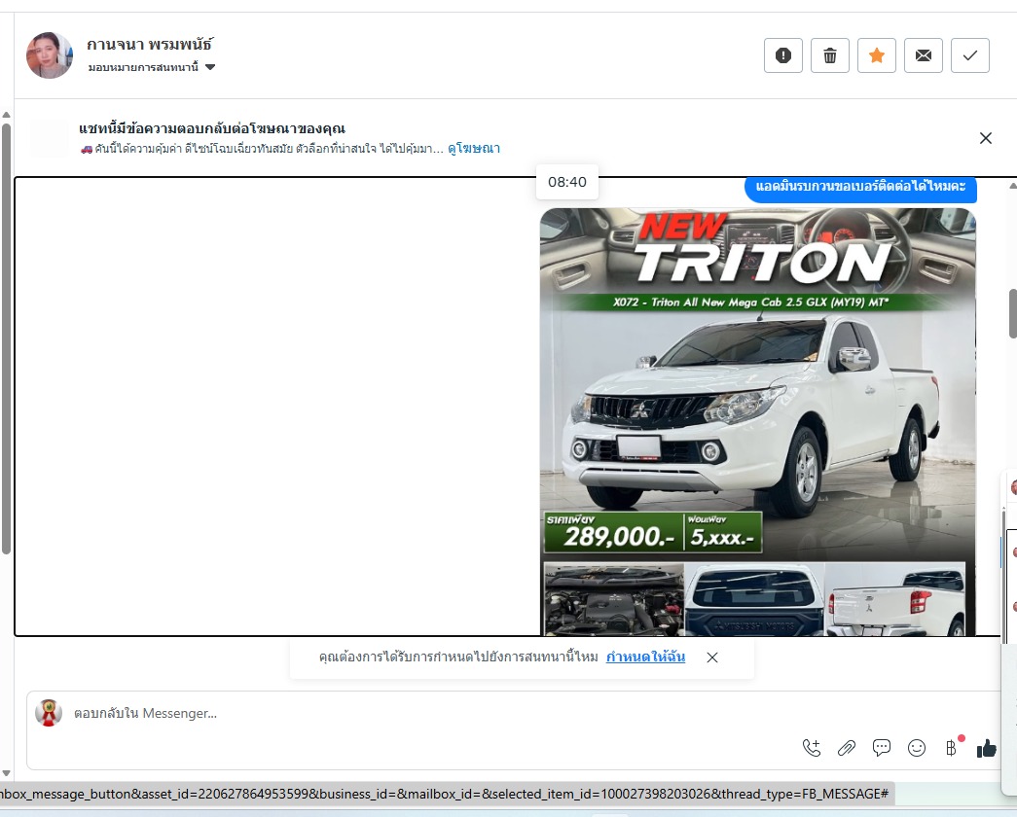The width and height of the screenshot is (1017, 817).
Task: Delete conversation with trash icon
Action: coord(829,55)
